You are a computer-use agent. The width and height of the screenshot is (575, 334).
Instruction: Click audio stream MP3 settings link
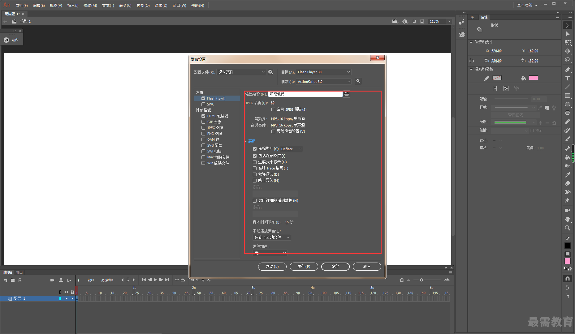tap(288, 119)
